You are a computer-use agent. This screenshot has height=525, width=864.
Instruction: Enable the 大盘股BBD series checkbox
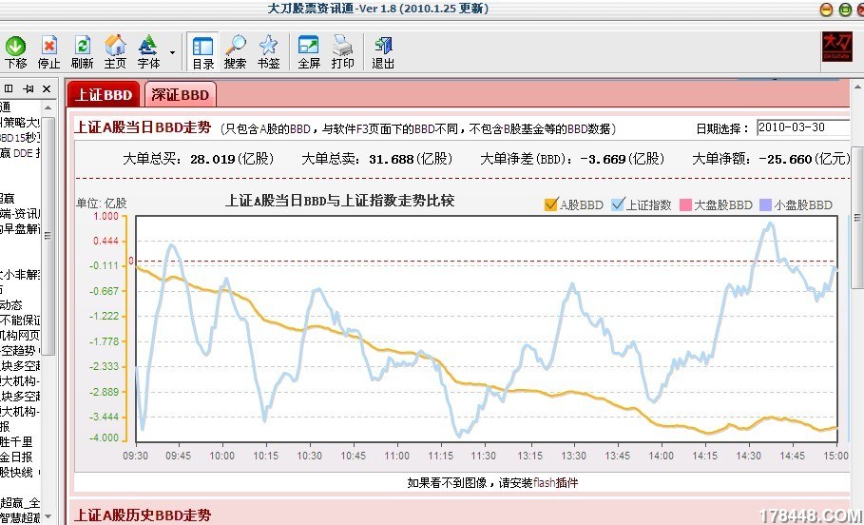tap(685, 205)
